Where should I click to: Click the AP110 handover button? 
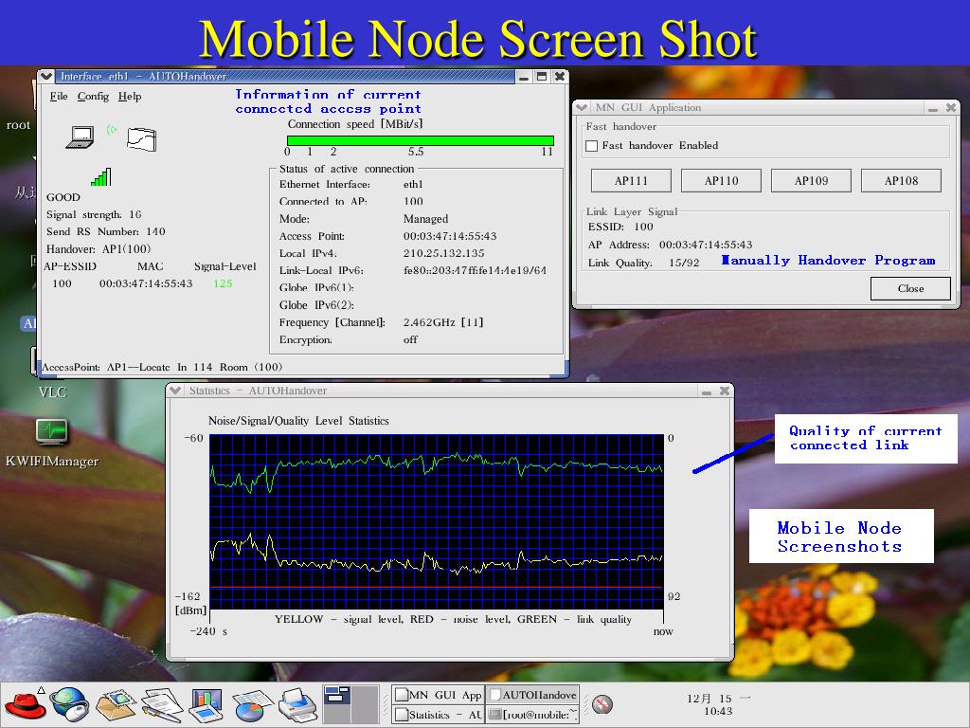coord(721,181)
